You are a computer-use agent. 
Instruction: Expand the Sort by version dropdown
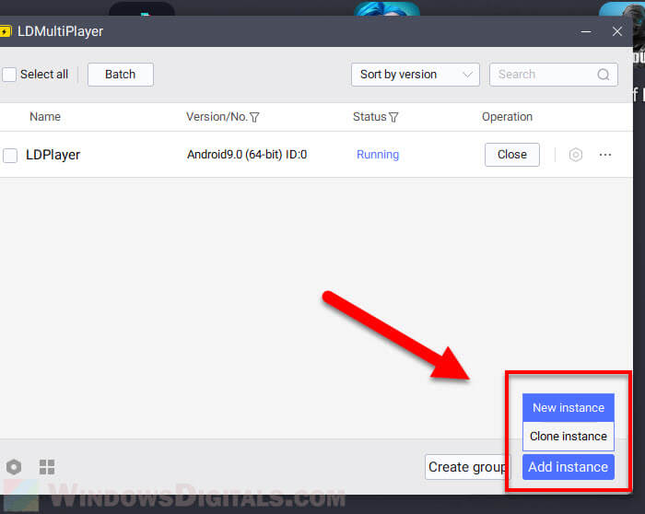415,75
